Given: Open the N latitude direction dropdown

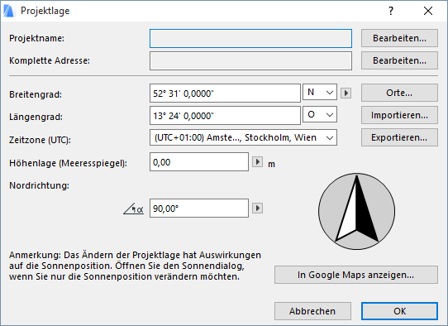Looking at the screenshot, I should [320, 92].
